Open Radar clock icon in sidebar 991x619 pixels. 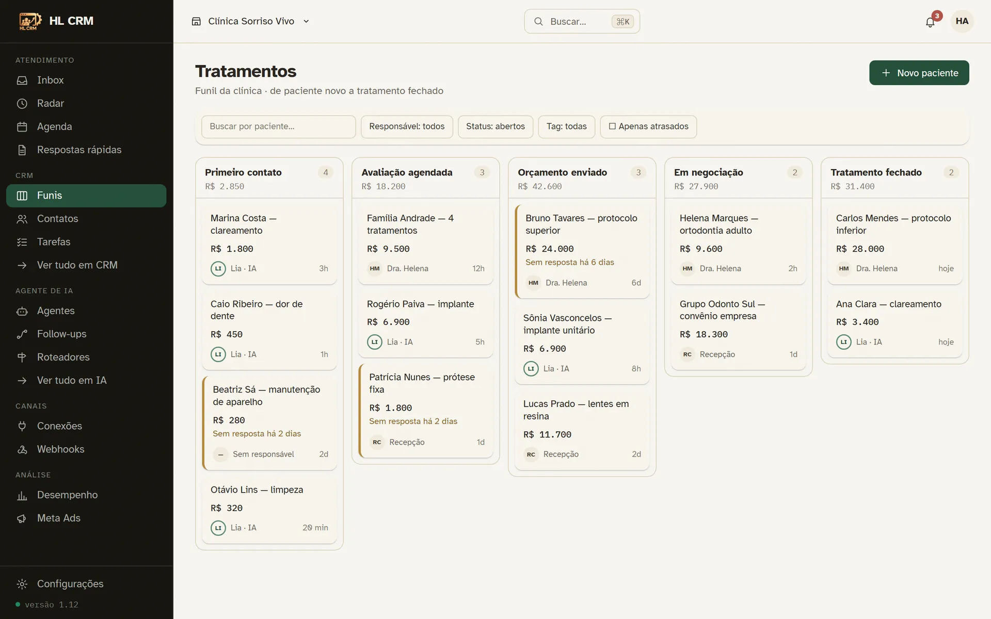point(22,104)
